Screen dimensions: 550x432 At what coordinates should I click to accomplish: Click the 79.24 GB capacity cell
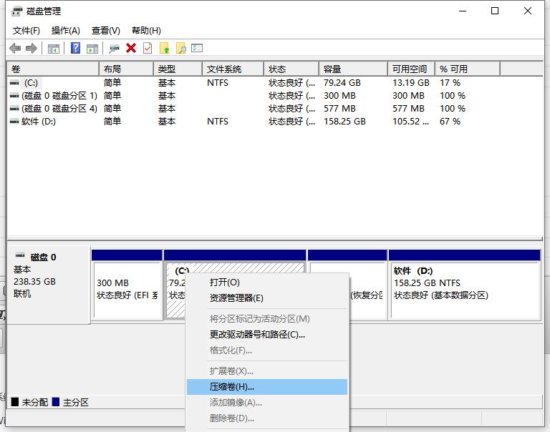tap(342, 83)
